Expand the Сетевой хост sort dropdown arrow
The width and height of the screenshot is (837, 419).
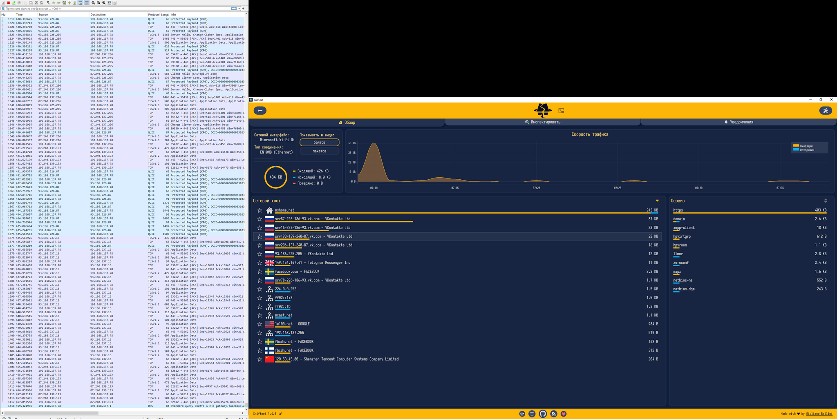tap(657, 201)
